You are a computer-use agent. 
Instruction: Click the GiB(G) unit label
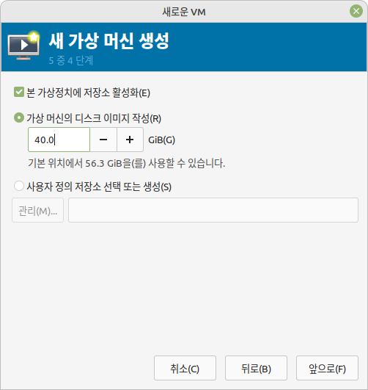[162, 140]
